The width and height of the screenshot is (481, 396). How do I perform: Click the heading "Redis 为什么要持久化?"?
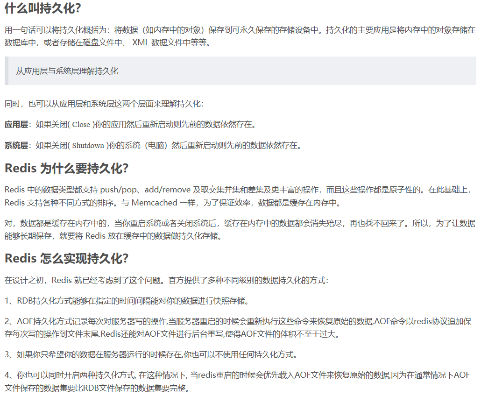click(x=67, y=169)
